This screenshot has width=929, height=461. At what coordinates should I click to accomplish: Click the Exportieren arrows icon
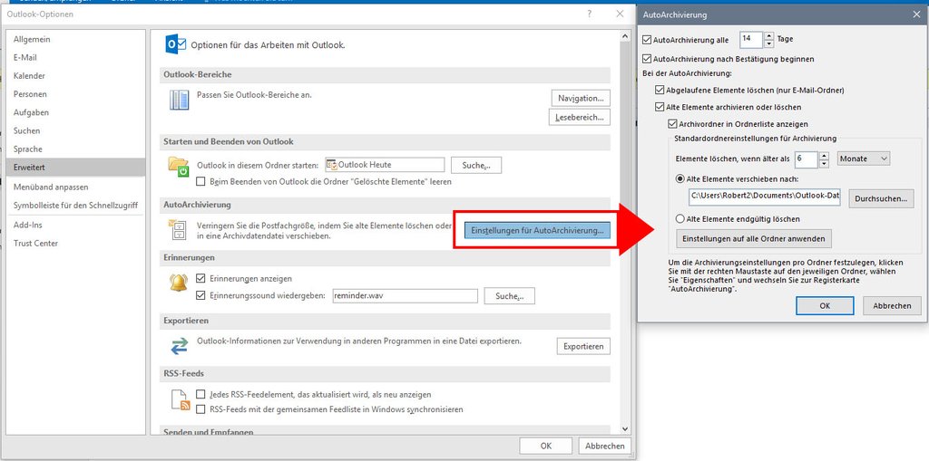tap(178, 346)
